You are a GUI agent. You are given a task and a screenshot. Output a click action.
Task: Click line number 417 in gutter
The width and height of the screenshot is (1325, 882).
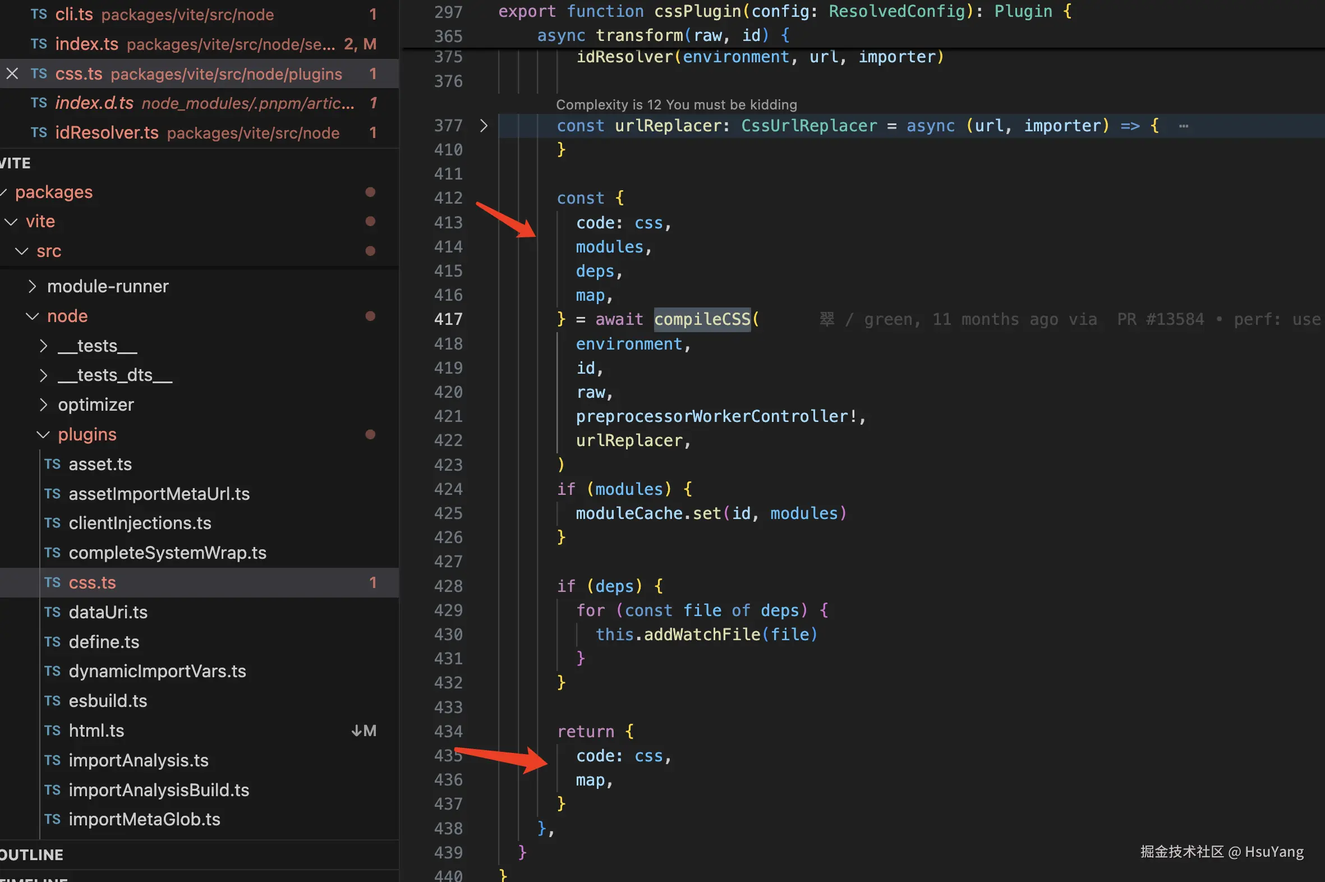coord(448,319)
